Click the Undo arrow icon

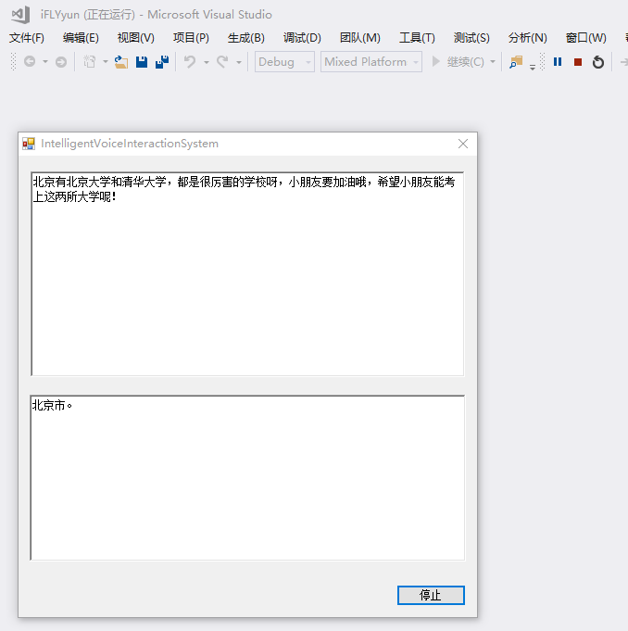point(190,62)
